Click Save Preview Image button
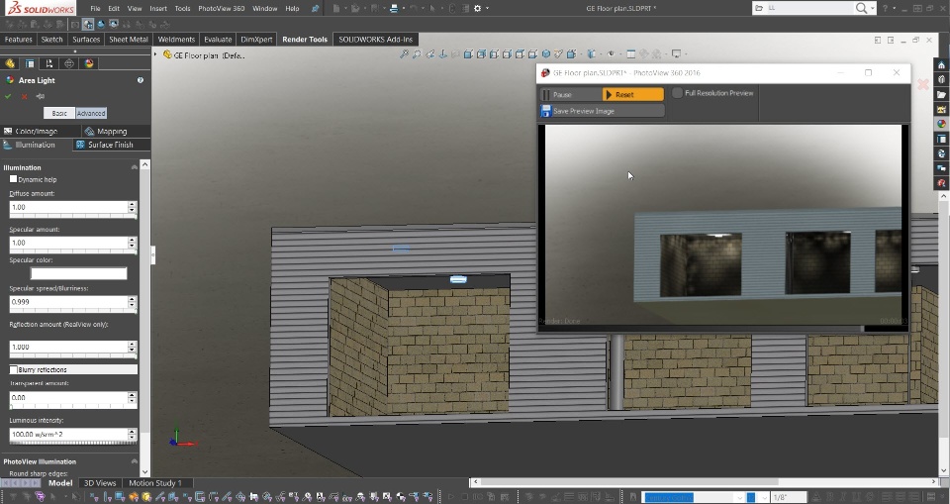 603,111
